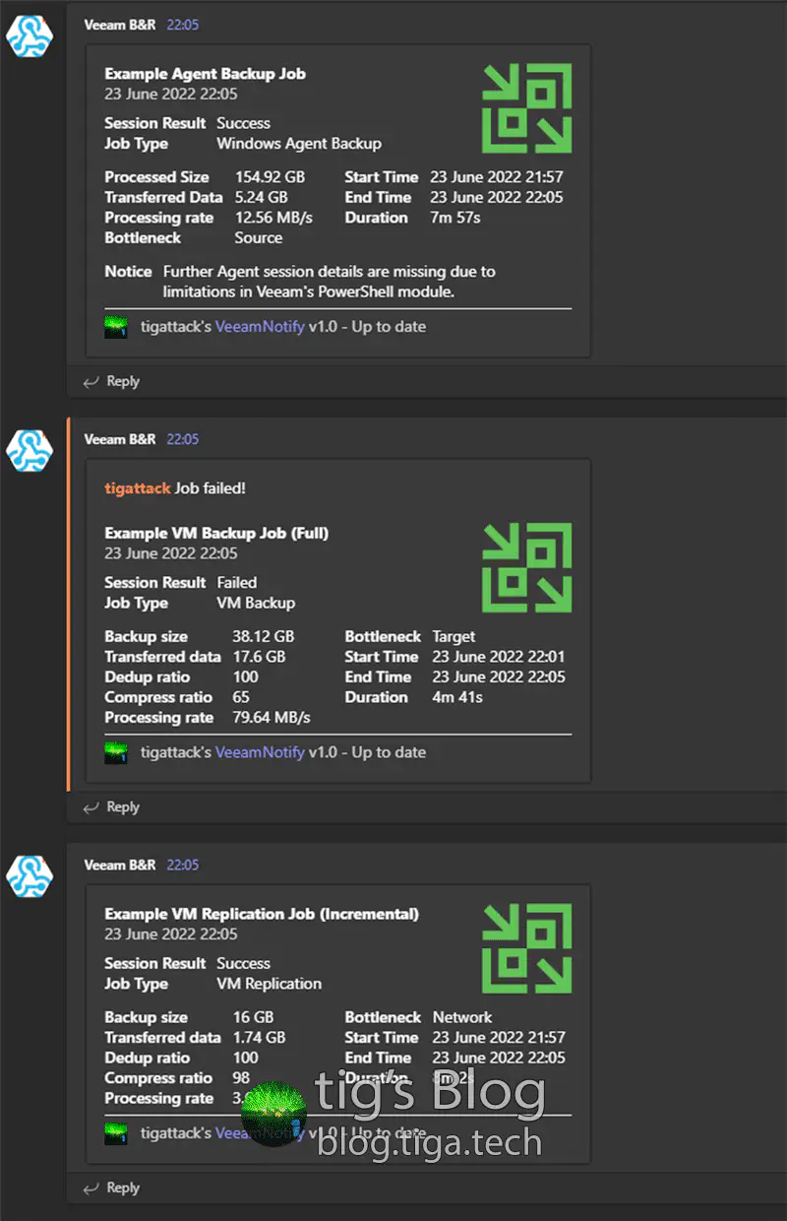The width and height of the screenshot is (787, 1221).
Task: Select the green Veeam arrows logo on Agent card
Action: 527,108
